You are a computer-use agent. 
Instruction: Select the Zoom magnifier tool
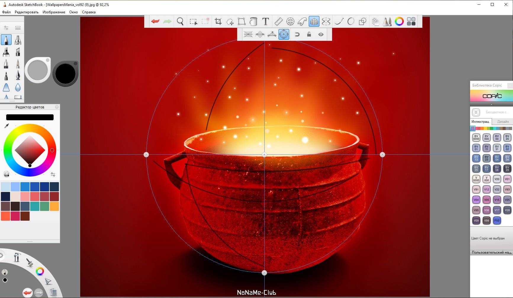coord(180,21)
